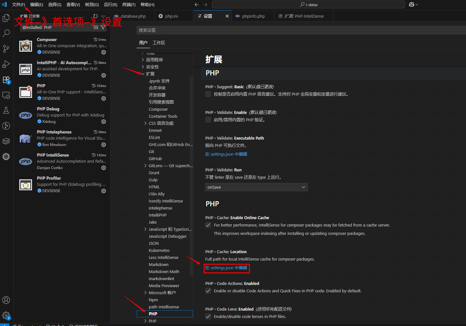Toggle PHP Suggest Basic checkbox

coord(208,94)
